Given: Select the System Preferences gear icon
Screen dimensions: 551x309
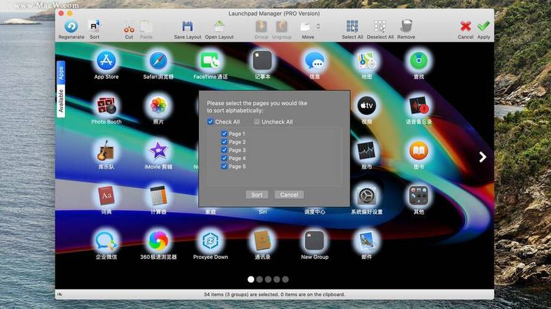Looking at the screenshot, I should click(366, 196).
